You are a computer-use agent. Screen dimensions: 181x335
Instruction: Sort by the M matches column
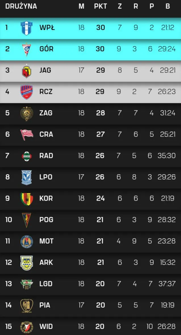81,6
